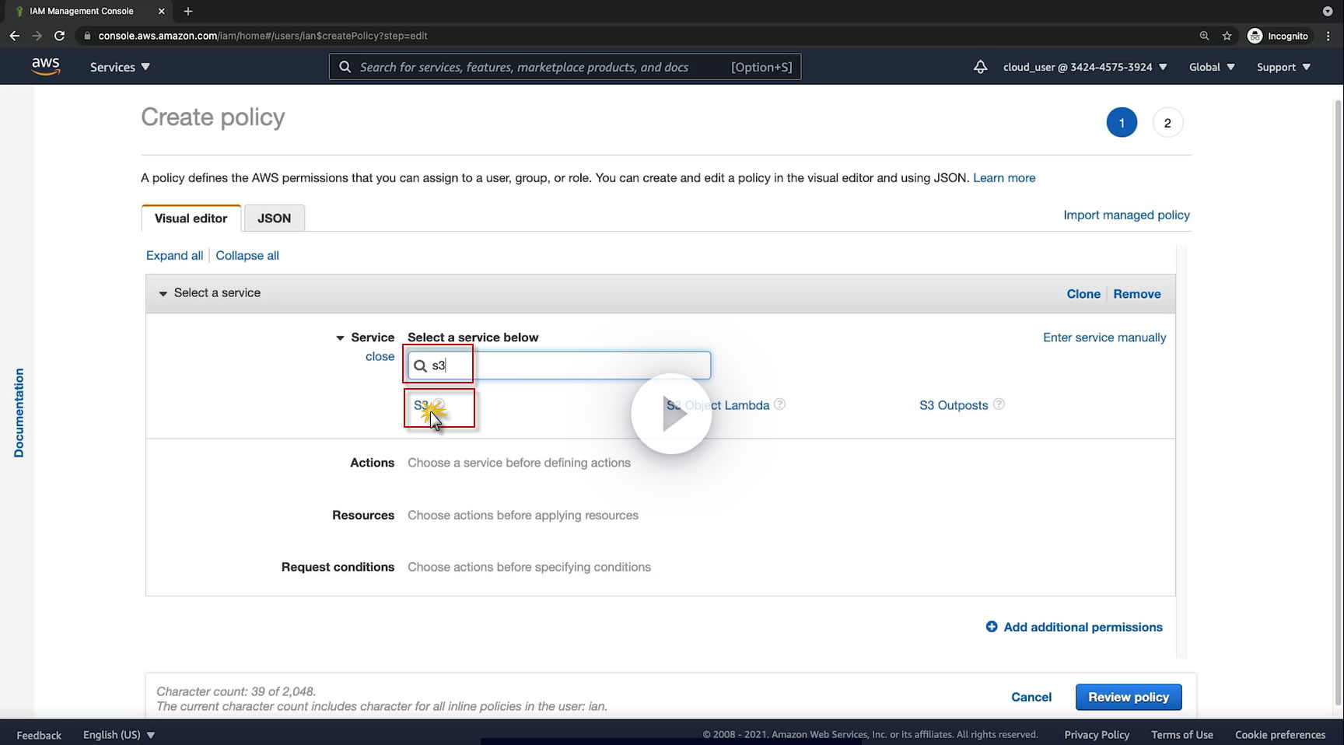The height and width of the screenshot is (745, 1344).
Task: Click the Review policy button
Action: pos(1128,697)
